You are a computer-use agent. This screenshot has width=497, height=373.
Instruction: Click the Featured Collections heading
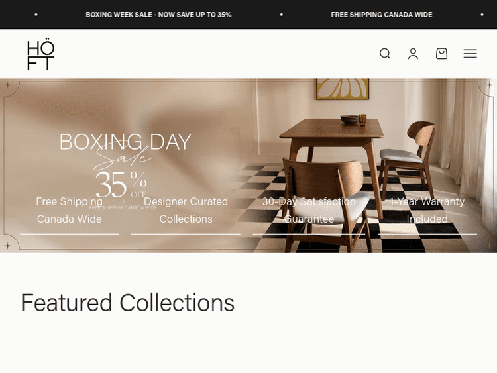127,303
